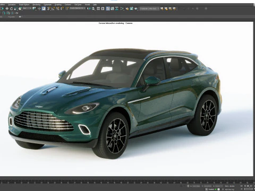Activate the Select and Manipulate tool
The height and width of the screenshot is (191, 255).
39,8
